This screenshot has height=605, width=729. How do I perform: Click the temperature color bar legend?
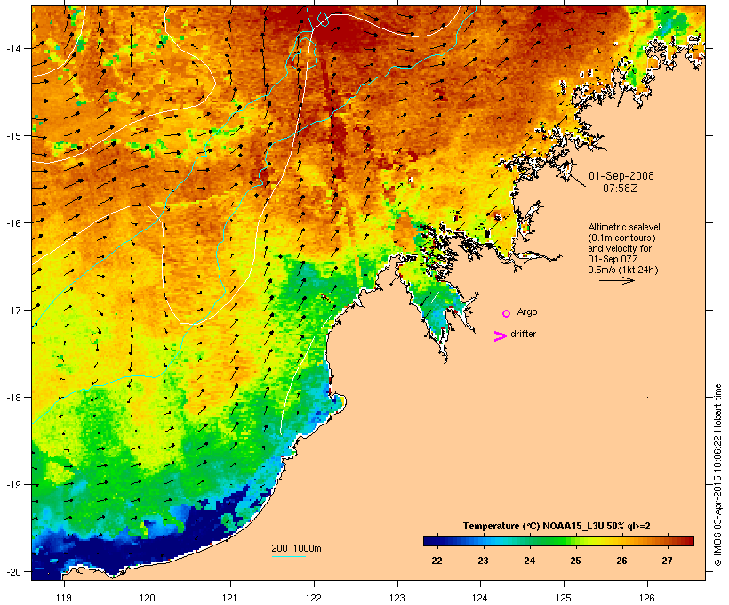(x=558, y=541)
